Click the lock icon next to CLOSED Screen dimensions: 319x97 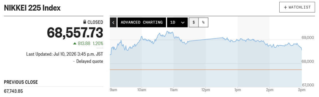85,22
